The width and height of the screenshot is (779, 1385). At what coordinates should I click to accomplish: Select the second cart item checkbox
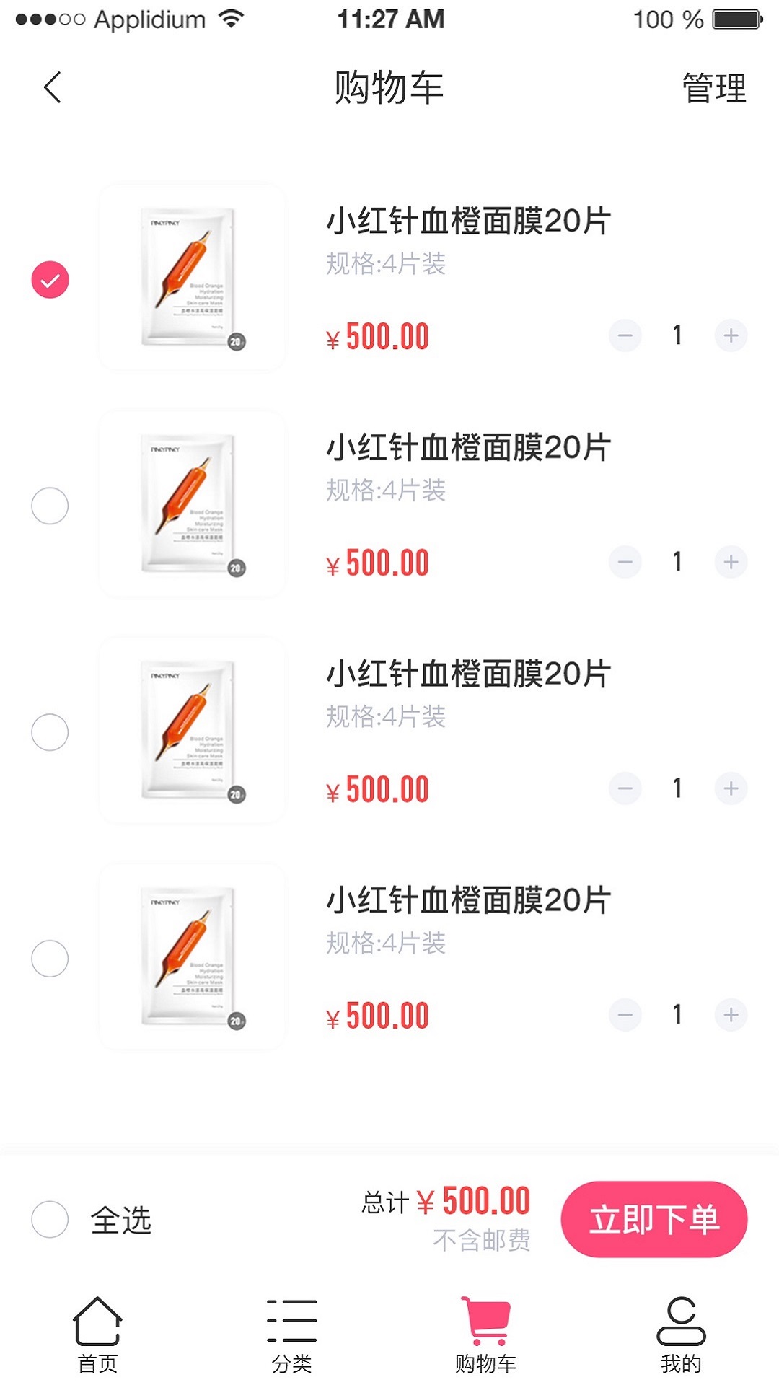pos(50,506)
